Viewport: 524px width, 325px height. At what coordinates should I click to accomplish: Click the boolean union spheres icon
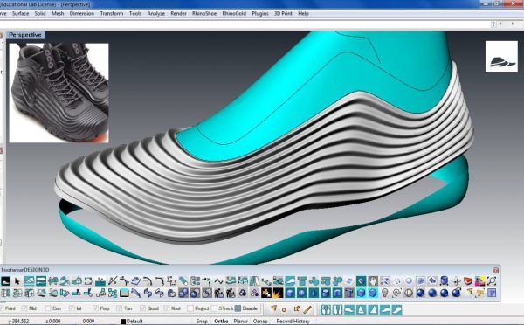183,294
